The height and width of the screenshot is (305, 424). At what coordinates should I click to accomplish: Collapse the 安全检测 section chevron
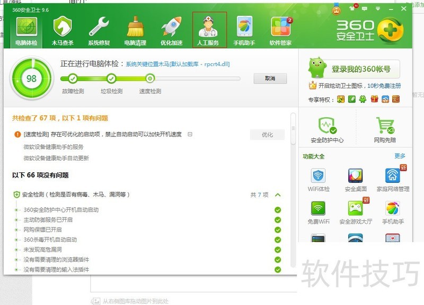[278, 195]
